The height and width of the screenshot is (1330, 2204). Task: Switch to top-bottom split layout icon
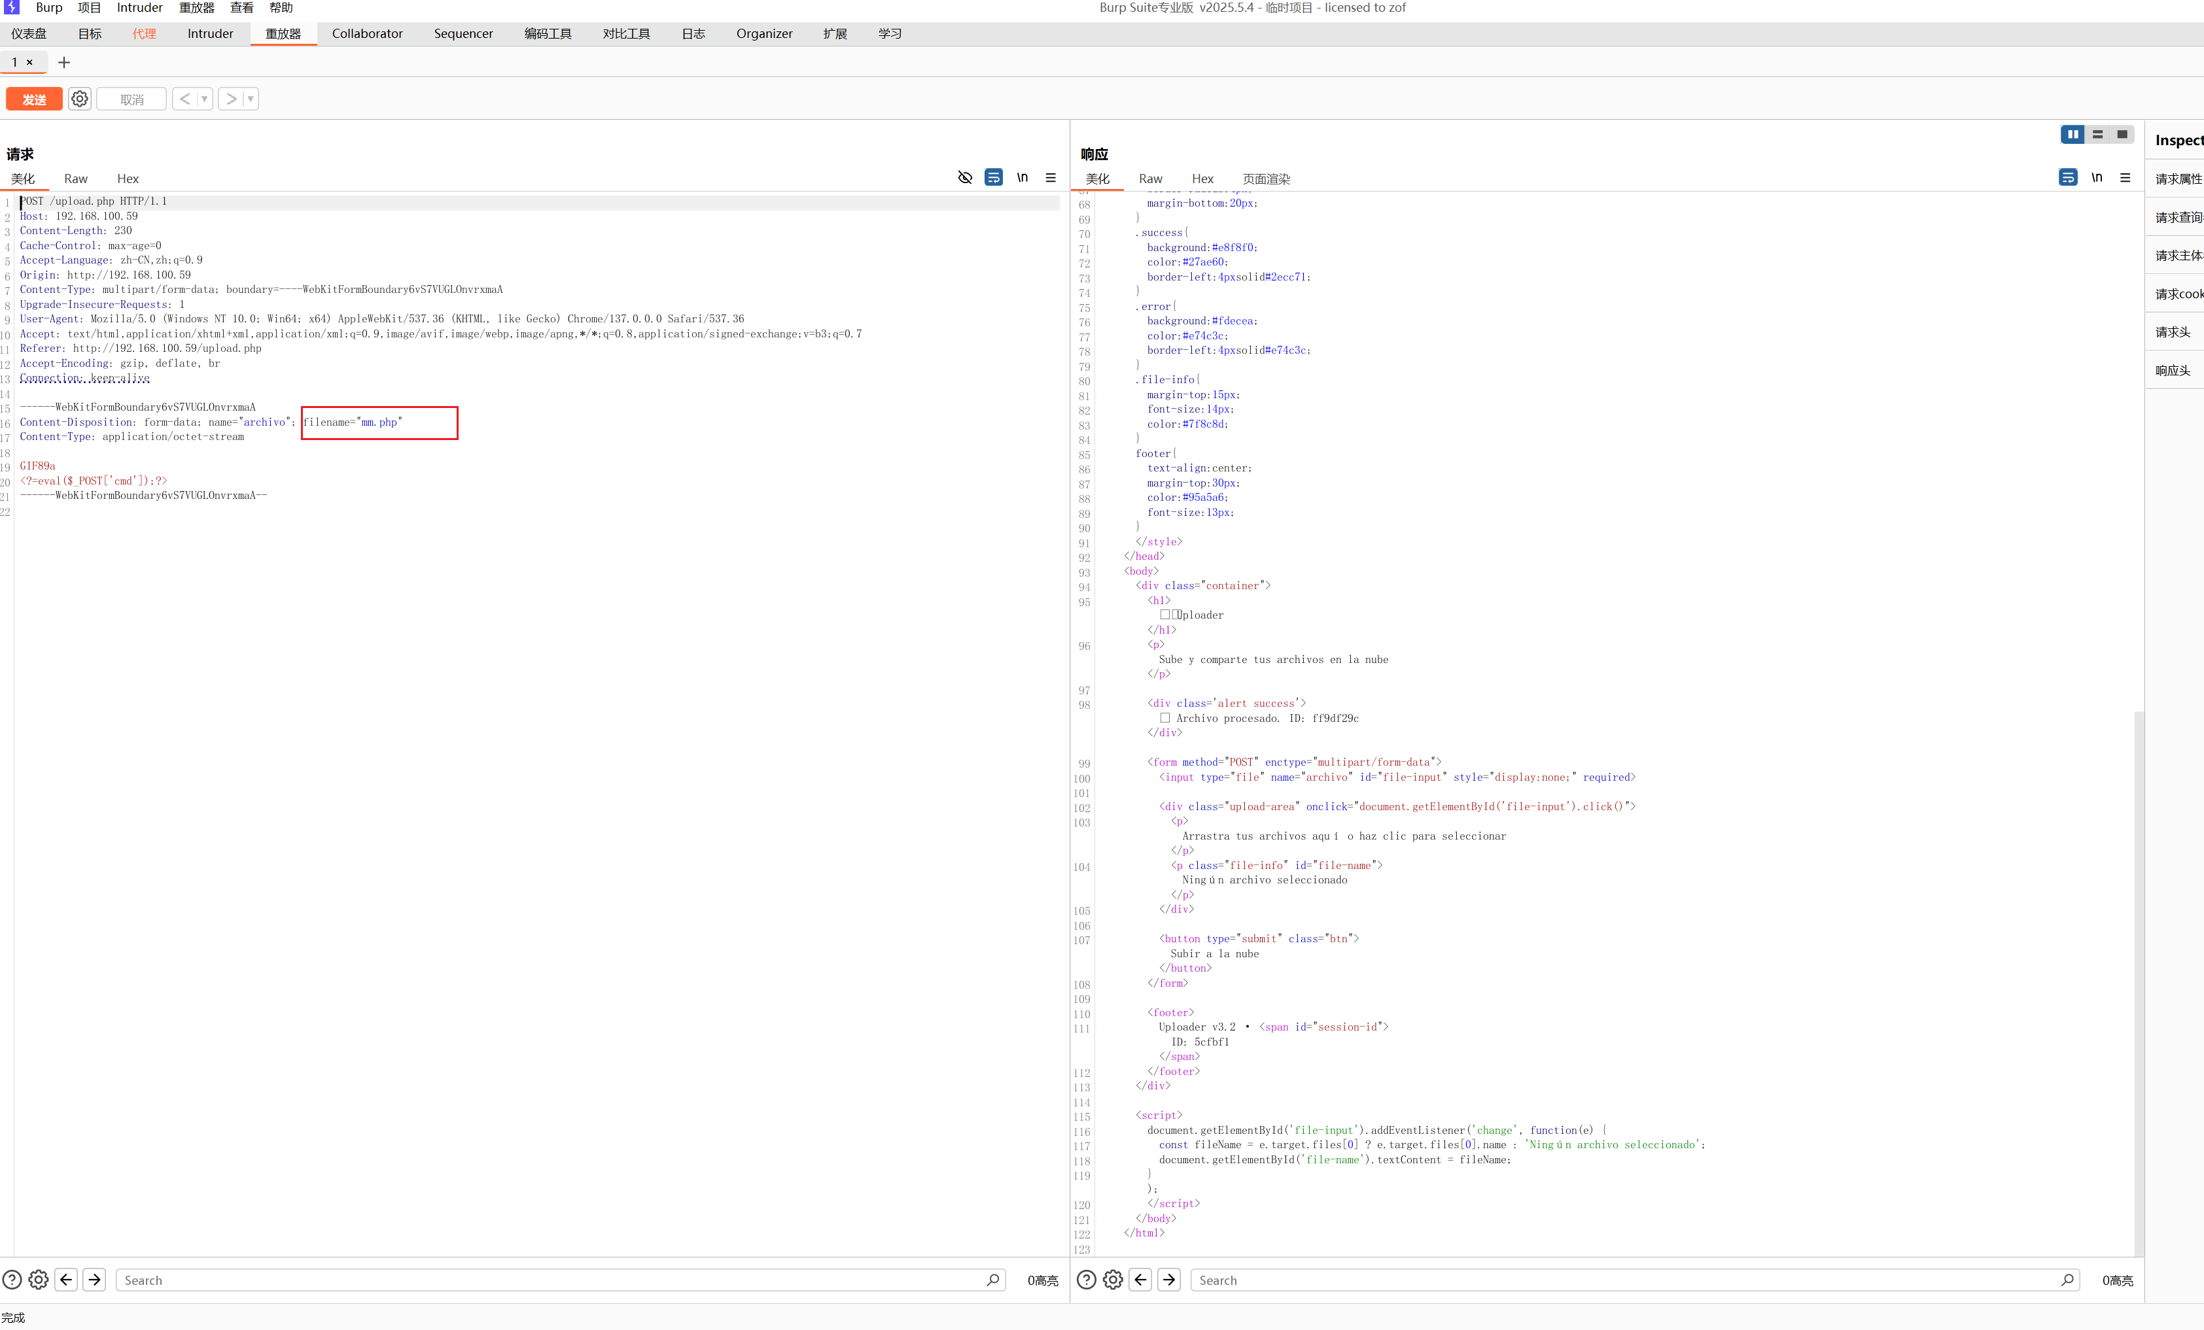(x=2097, y=134)
